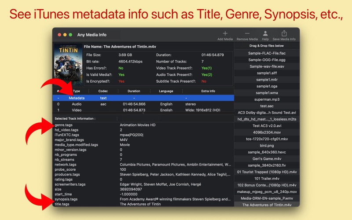352x220 pixels.
Task: Open Help via person icon
Action: (x=265, y=33)
